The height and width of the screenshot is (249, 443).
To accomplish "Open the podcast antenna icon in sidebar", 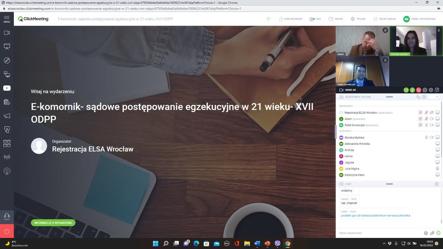I will (x=7, y=171).
